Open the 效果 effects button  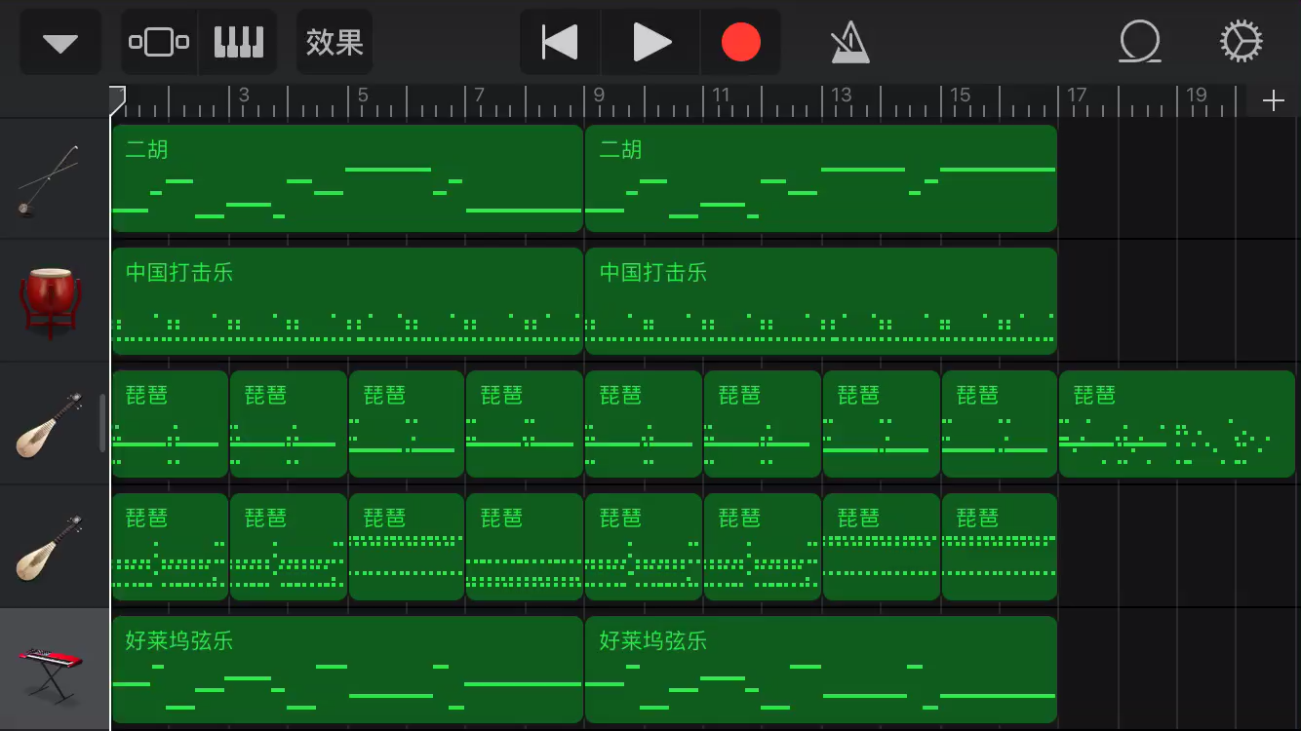(x=335, y=43)
